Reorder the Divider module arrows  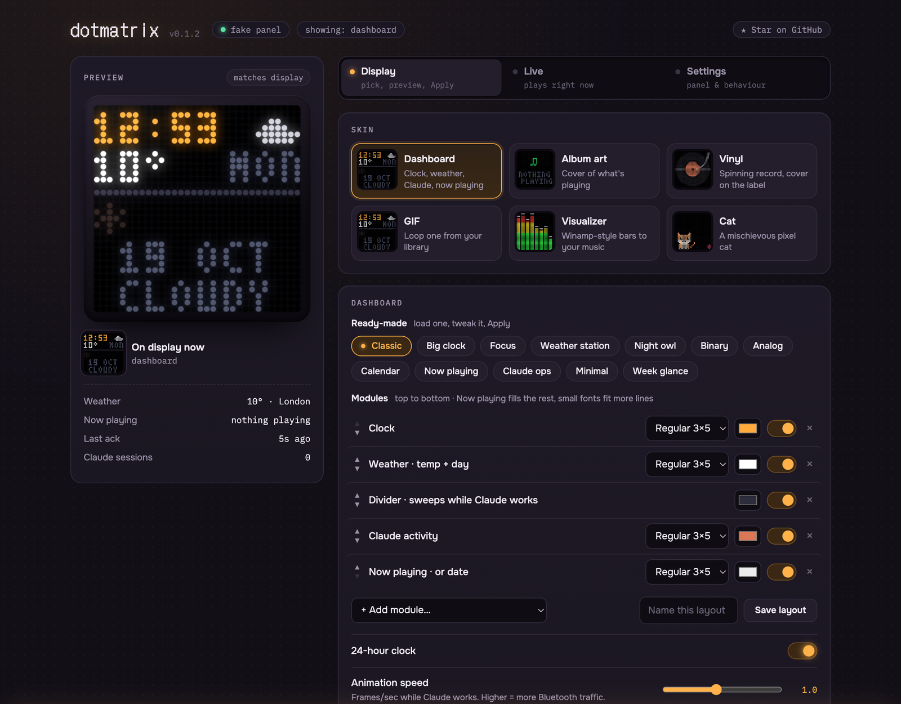coord(357,500)
